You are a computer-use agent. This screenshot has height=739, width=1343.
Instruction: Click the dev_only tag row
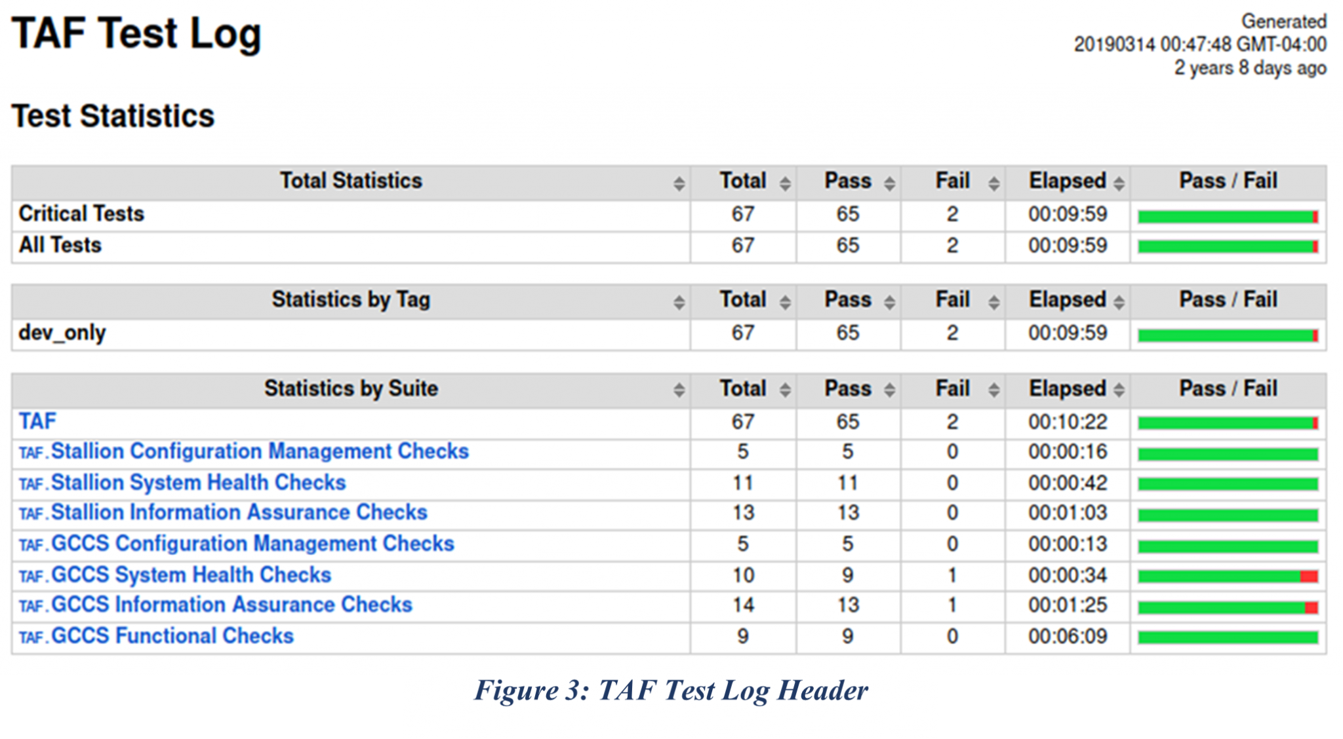point(62,333)
